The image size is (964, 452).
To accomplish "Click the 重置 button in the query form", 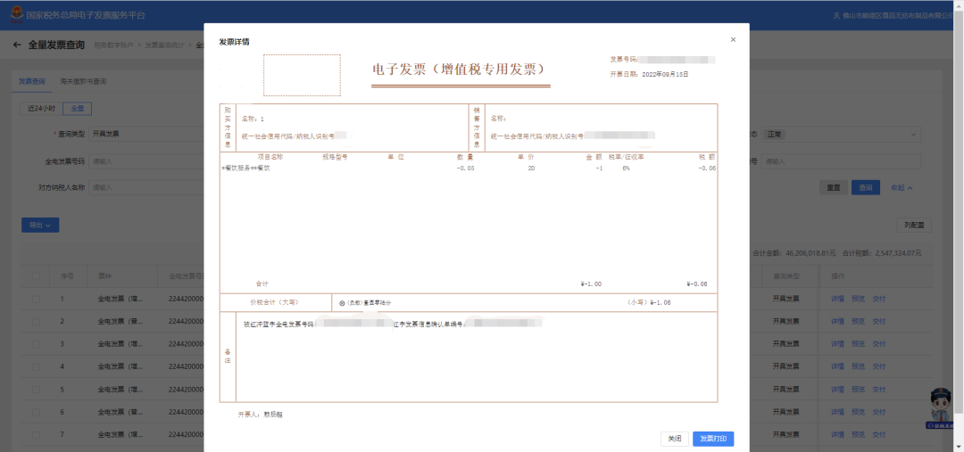I will [833, 188].
